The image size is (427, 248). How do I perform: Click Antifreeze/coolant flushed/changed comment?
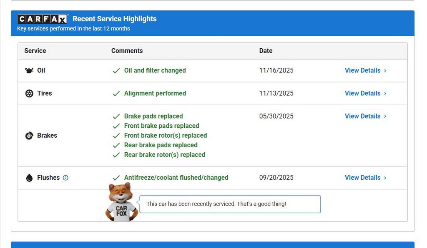176,177
